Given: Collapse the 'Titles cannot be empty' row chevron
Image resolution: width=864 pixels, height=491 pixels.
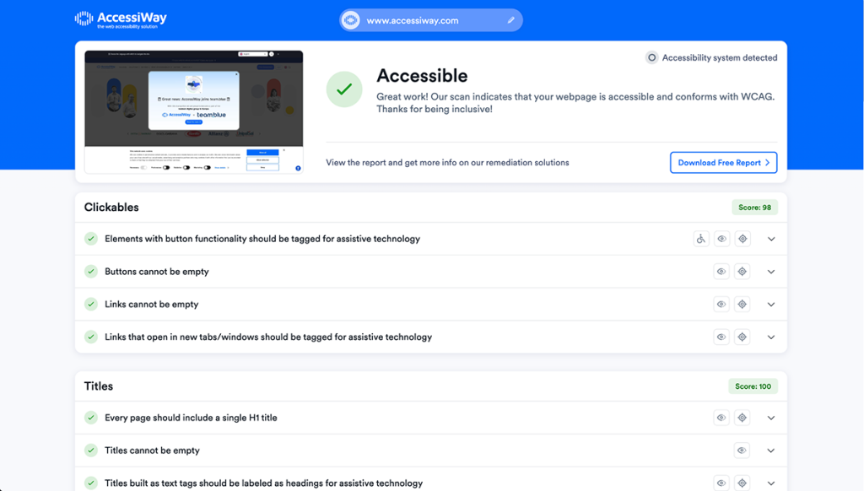Looking at the screenshot, I should click(x=770, y=451).
